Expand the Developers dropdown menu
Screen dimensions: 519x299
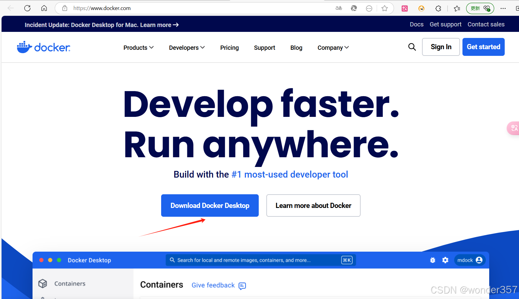[x=187, y=48]
